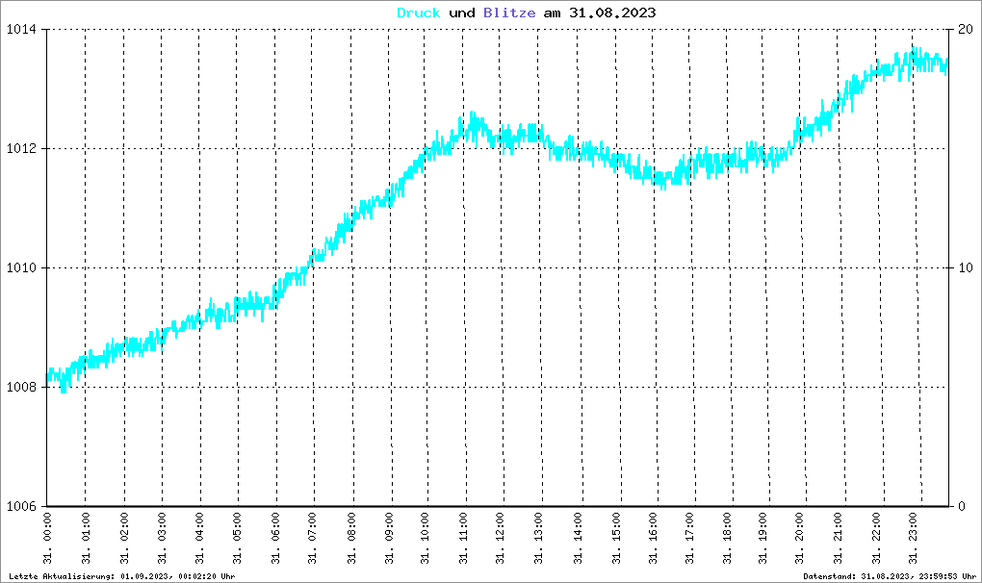
Task: Click the time label '31. 22:00'
Action: pyautogui.click(x=876, y=539)
